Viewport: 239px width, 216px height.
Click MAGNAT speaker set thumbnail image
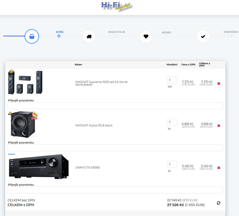pyautogui.click(x=25, y=82)
